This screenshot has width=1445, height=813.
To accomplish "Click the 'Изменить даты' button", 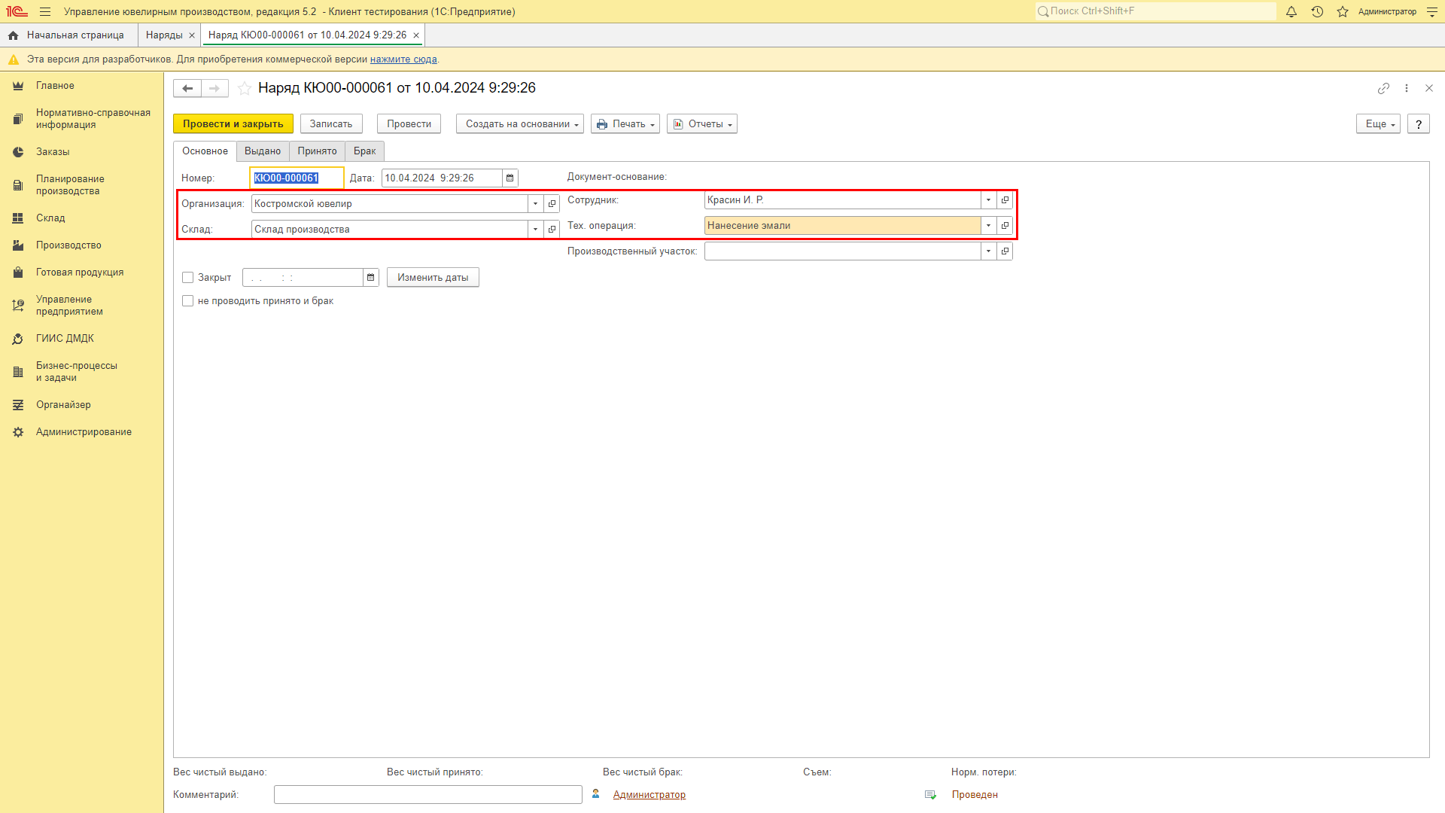I will click(x=433, y=278).
